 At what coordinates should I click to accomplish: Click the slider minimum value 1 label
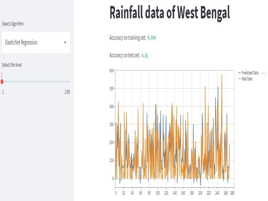pos(3,92)
